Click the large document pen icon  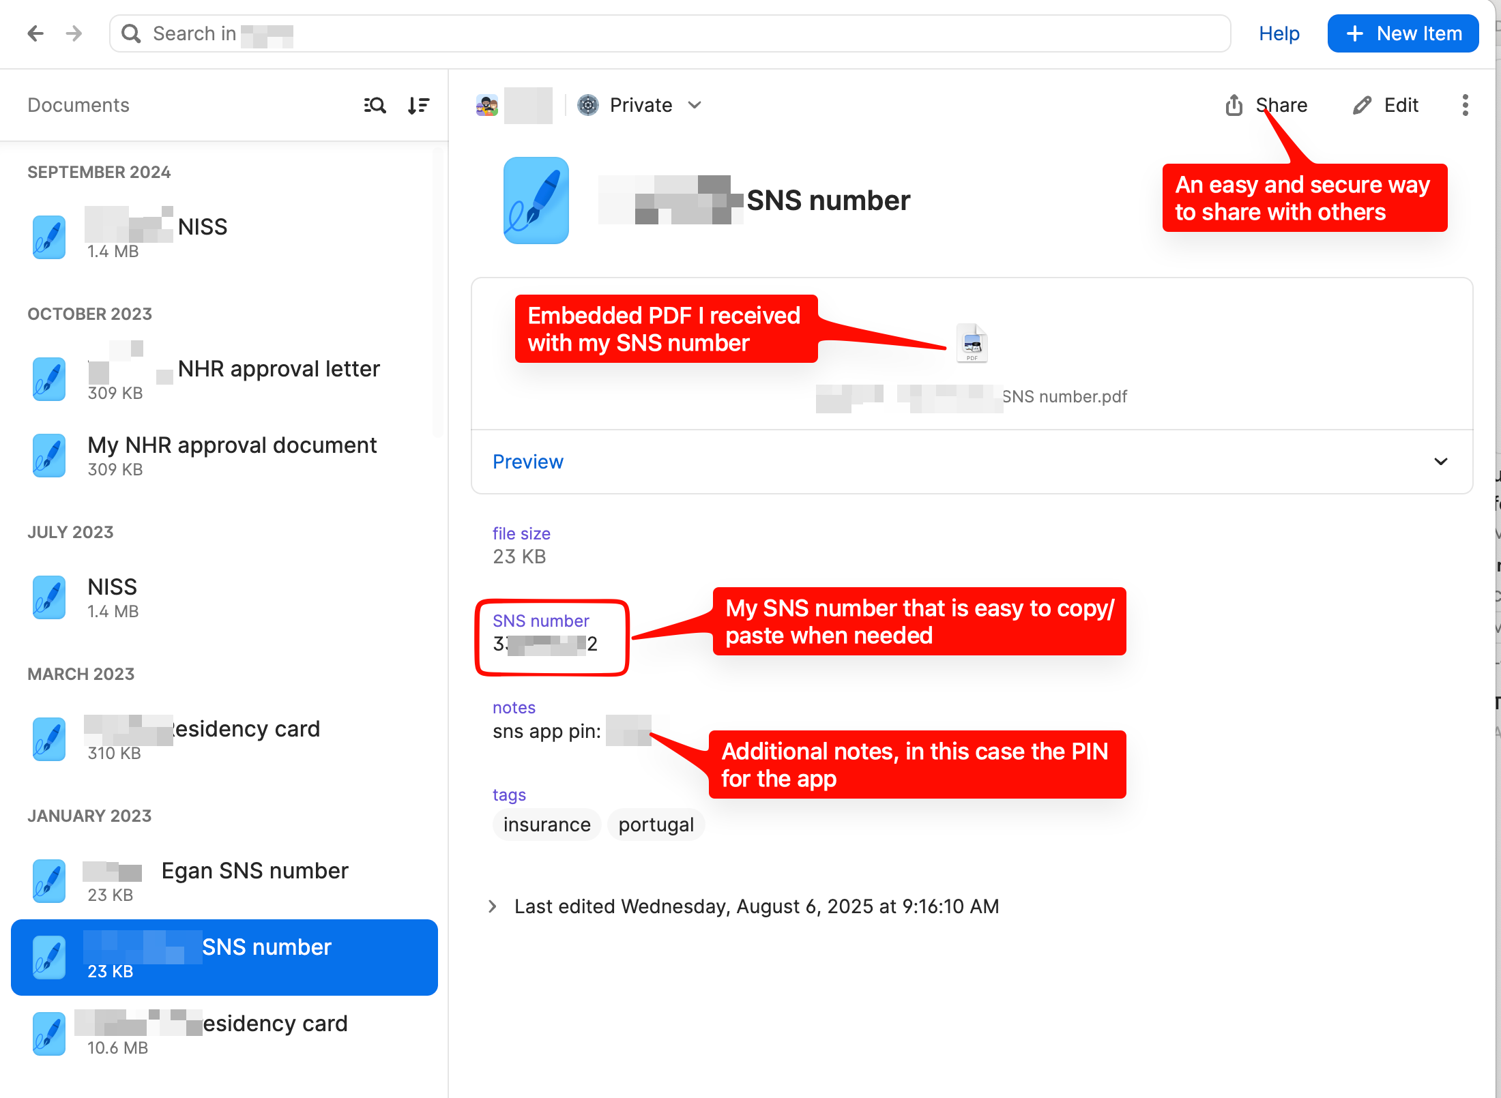coord(536,201)
